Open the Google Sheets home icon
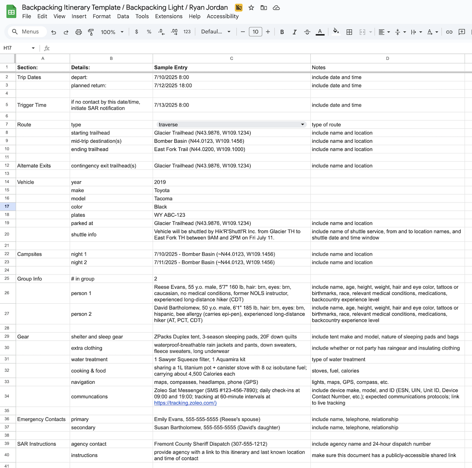Screen dimensions: 472x468 pos(11,12)
